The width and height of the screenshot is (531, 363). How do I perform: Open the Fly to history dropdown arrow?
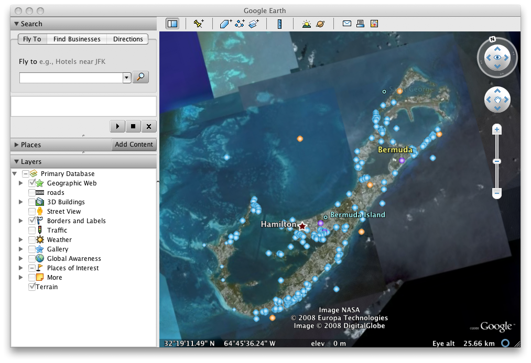(127, 78)
